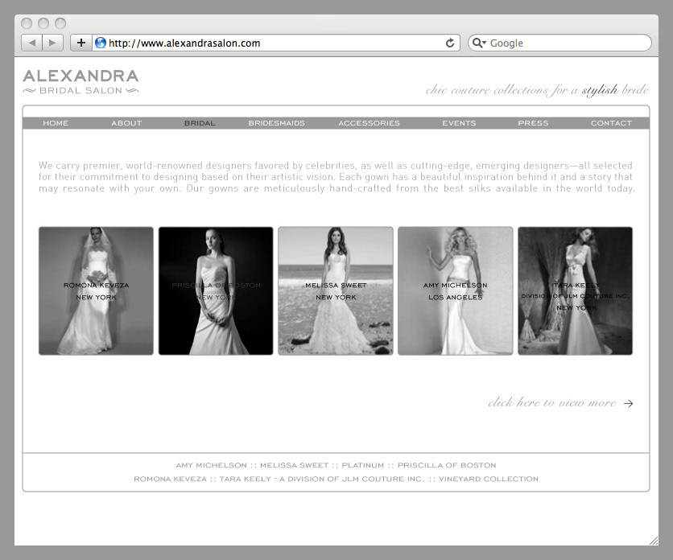
Task: Click the middle gray minimize window button
Action: 43,23
